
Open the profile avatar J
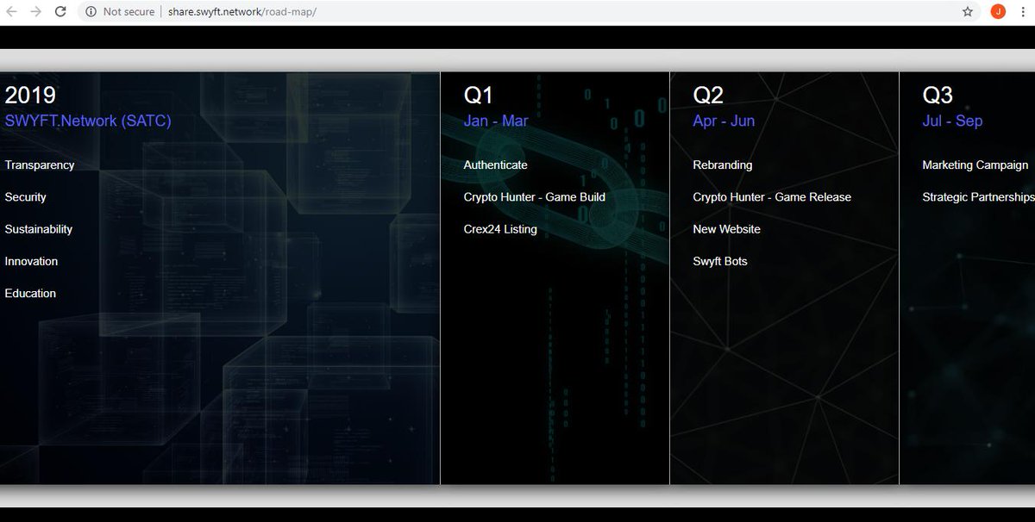(998, 11)
